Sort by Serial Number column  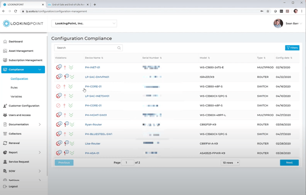[152, 58]
